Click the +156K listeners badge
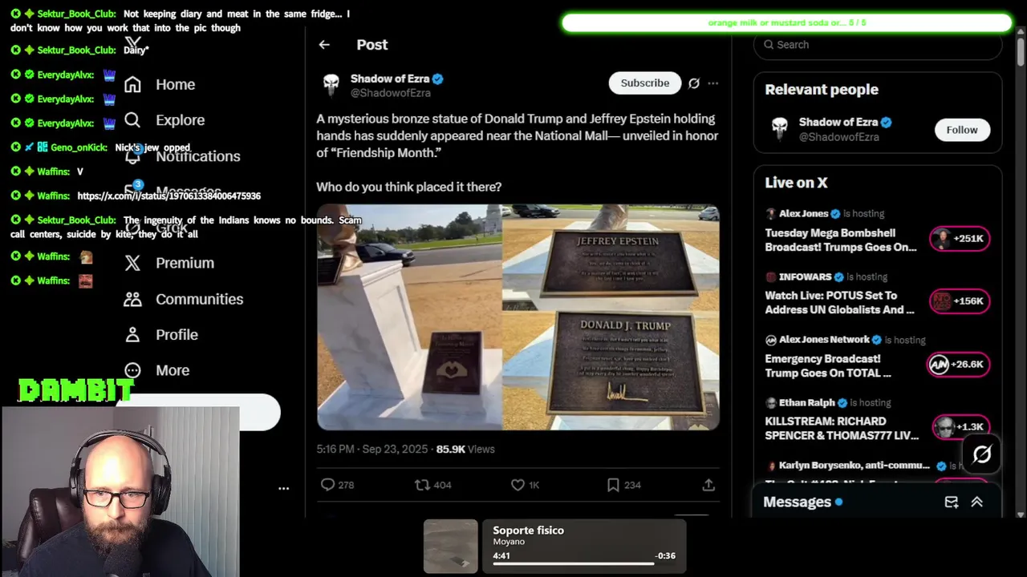 point(959,301)
